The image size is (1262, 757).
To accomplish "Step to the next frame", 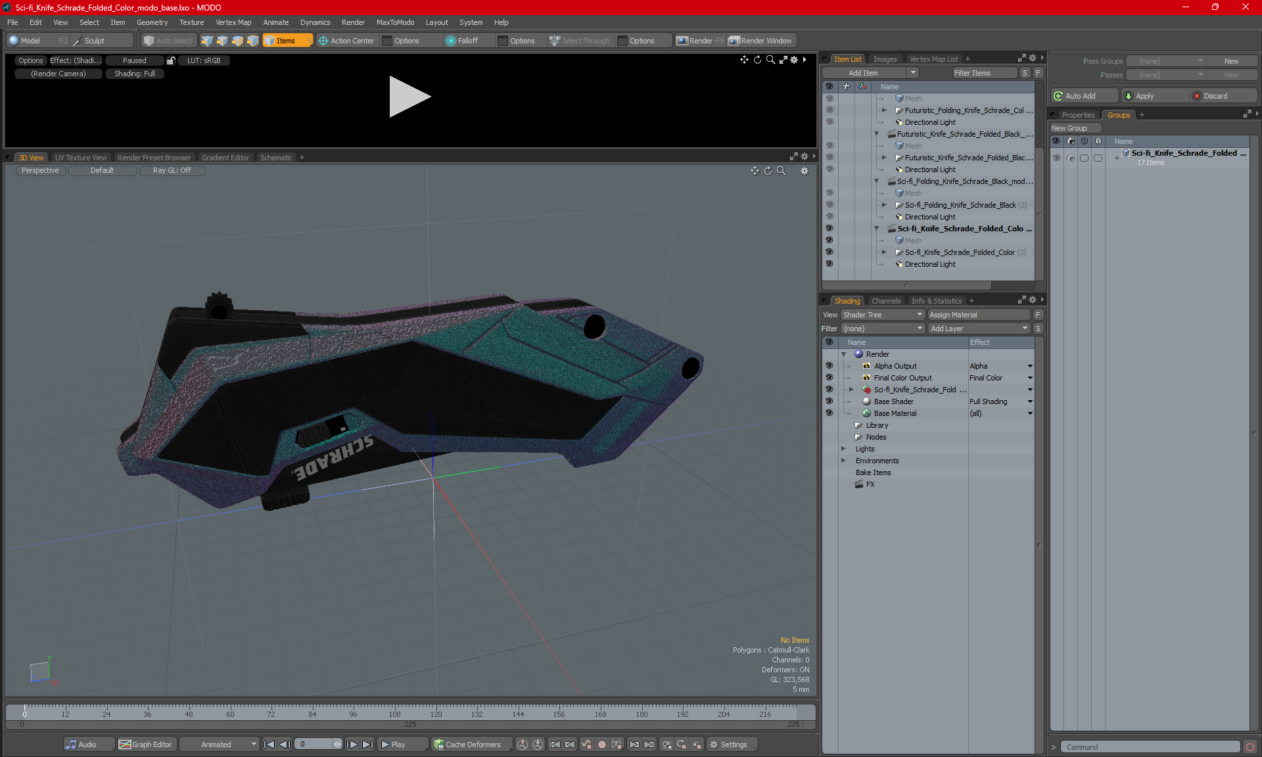I will pos(352,745).
